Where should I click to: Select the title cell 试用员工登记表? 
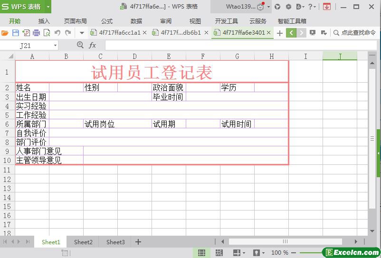click(152, 72)
